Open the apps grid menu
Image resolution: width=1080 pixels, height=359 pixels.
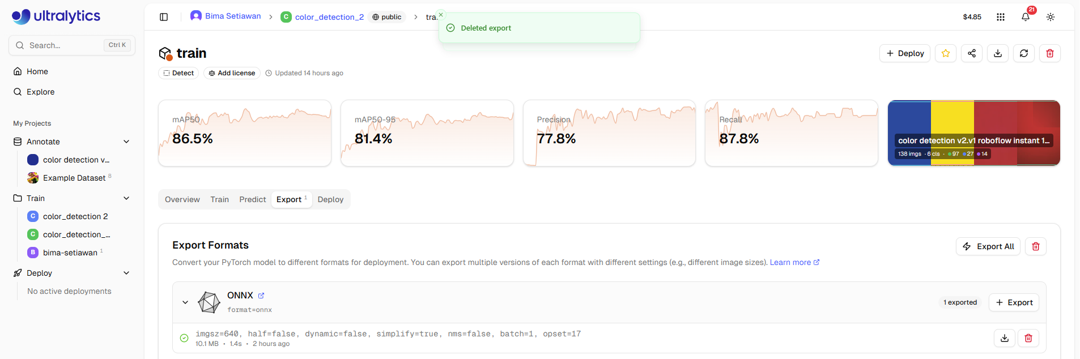[1001, 17]
